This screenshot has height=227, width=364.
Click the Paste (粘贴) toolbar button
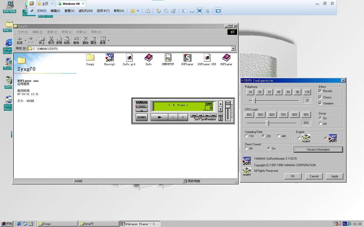pyautogui.click(x=67, y=40)
